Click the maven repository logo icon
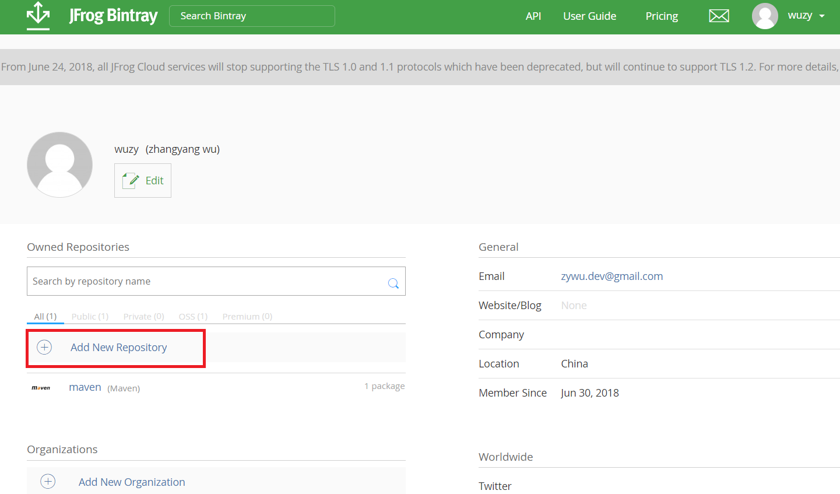 pos(41,388)
